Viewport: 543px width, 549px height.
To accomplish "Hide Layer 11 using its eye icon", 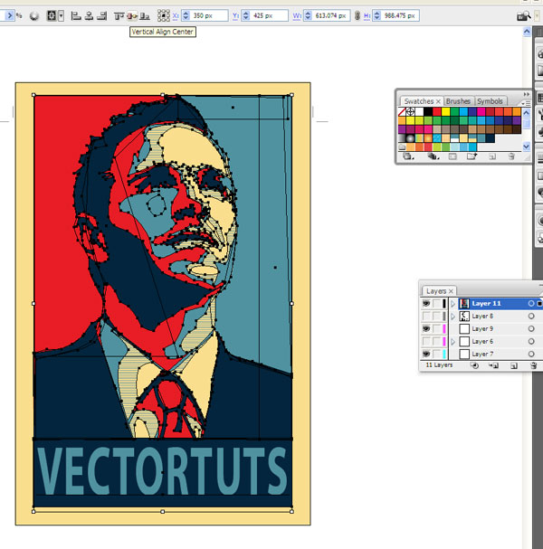I will point(426,304).
